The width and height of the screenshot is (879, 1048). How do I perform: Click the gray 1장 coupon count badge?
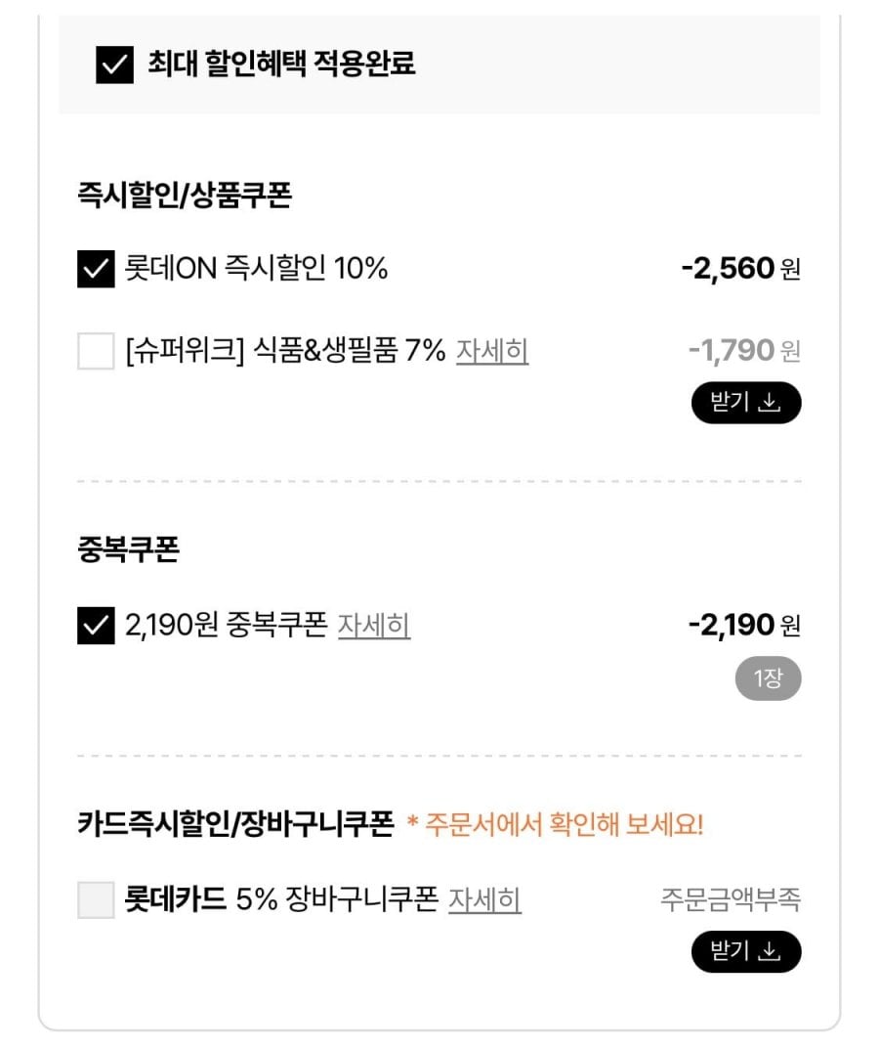click(x=768, y=679)
